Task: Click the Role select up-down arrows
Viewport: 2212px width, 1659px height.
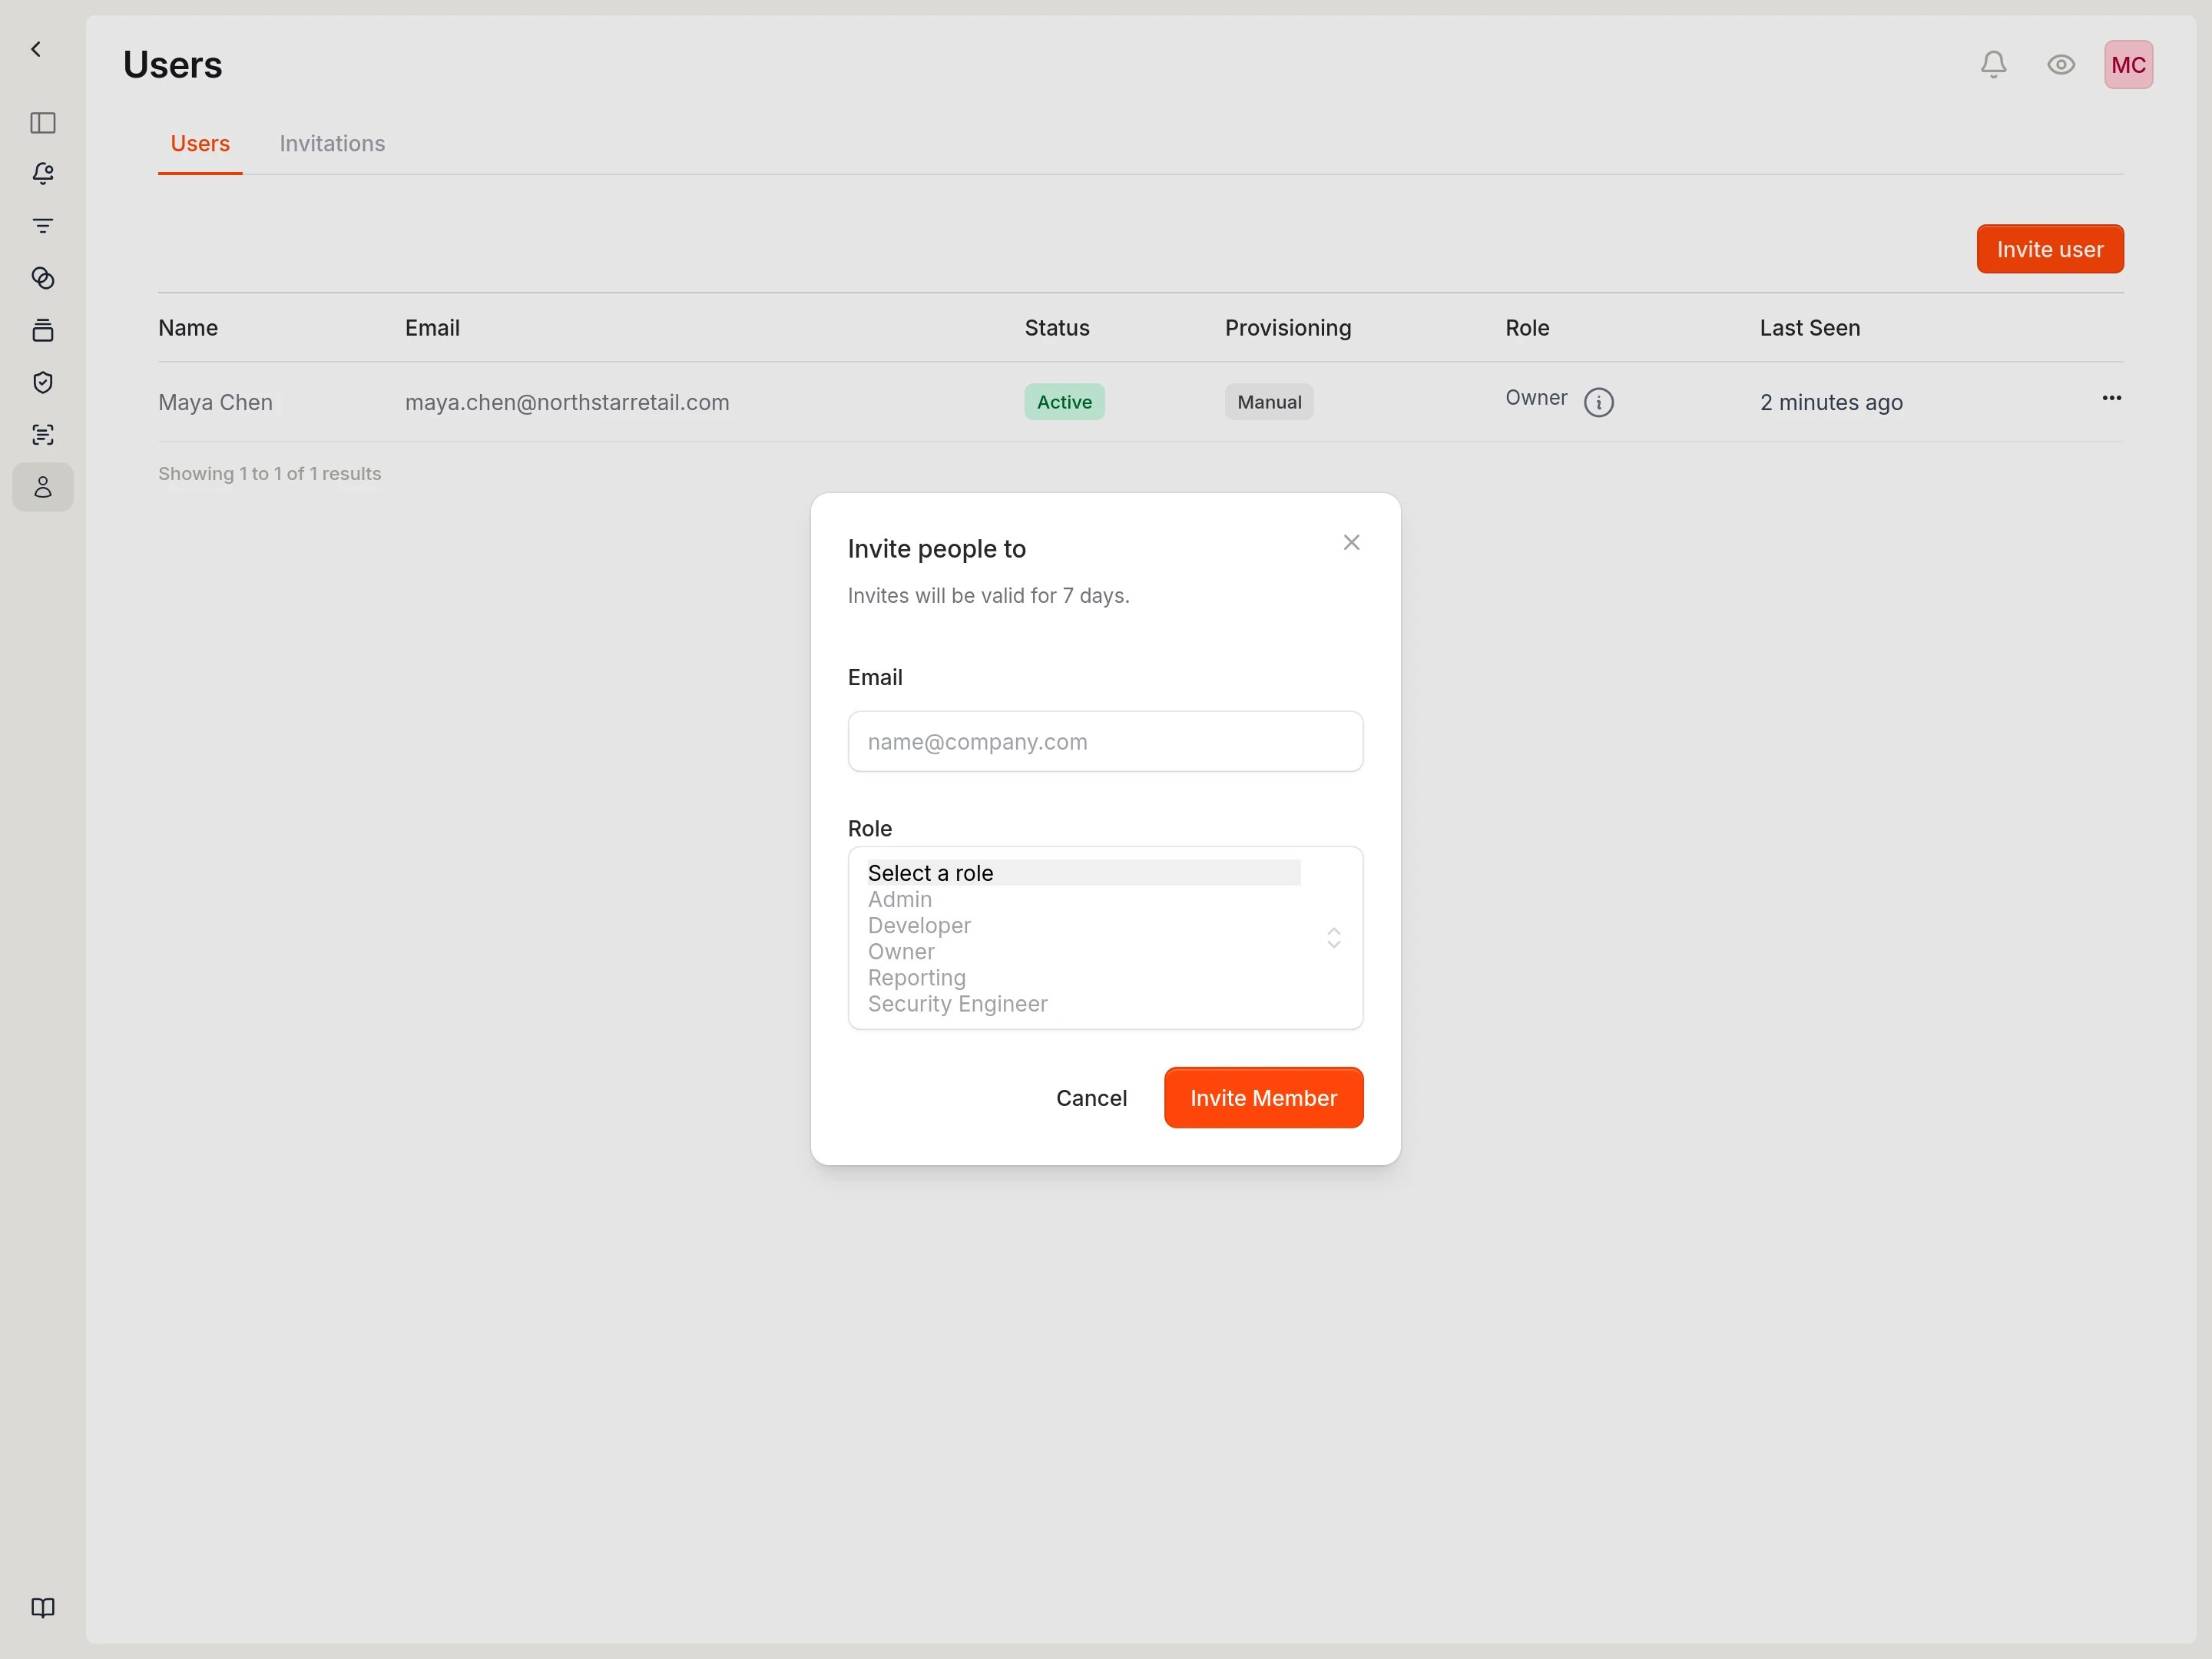Action: point(1333,938)
